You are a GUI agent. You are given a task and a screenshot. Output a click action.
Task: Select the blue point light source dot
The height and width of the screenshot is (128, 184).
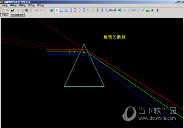124,10
